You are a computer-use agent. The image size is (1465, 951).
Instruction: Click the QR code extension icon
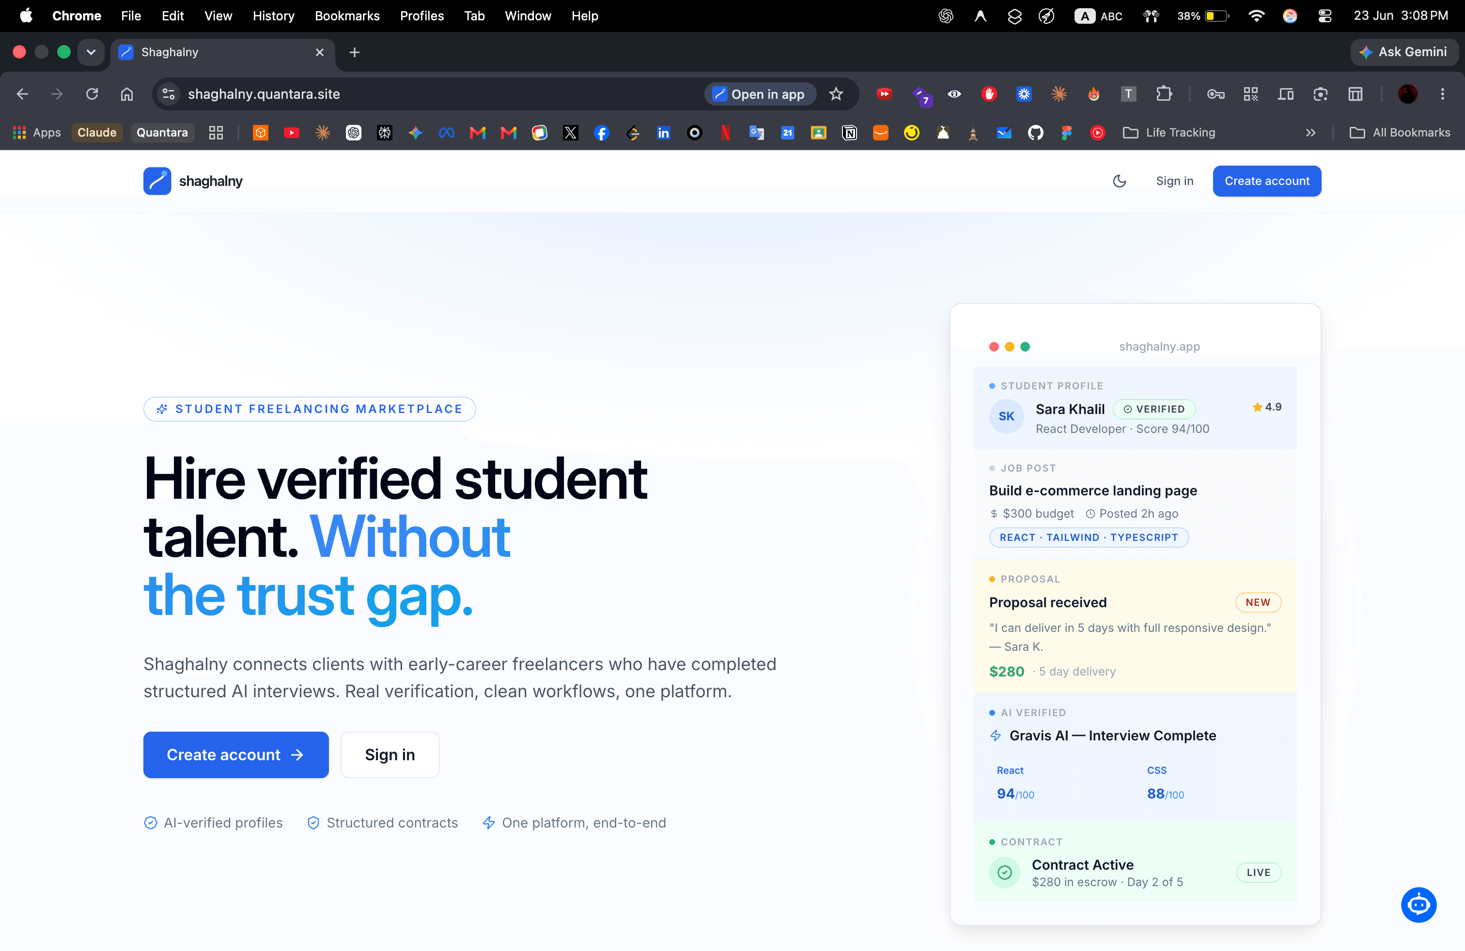(x=1250, y=94)
